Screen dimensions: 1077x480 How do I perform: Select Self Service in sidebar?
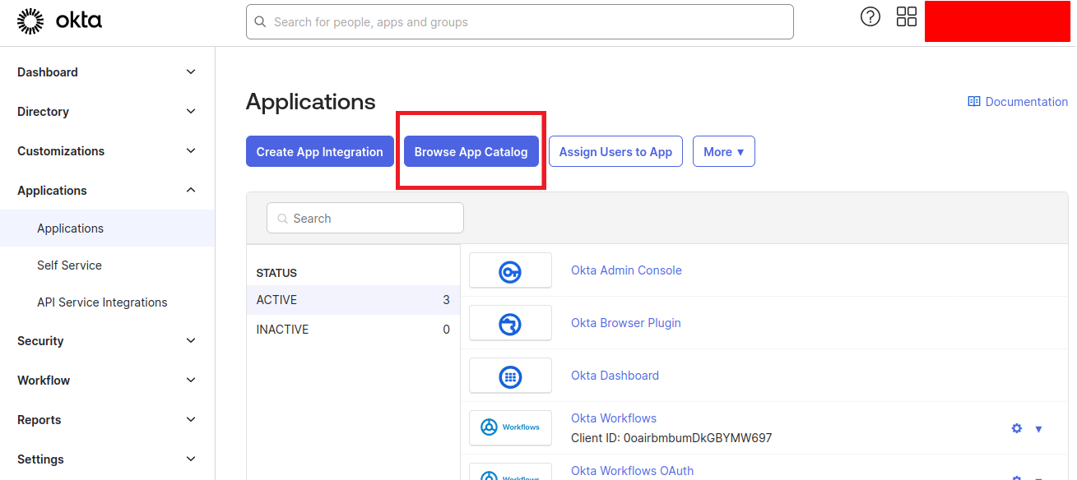[x=69, y=265]
